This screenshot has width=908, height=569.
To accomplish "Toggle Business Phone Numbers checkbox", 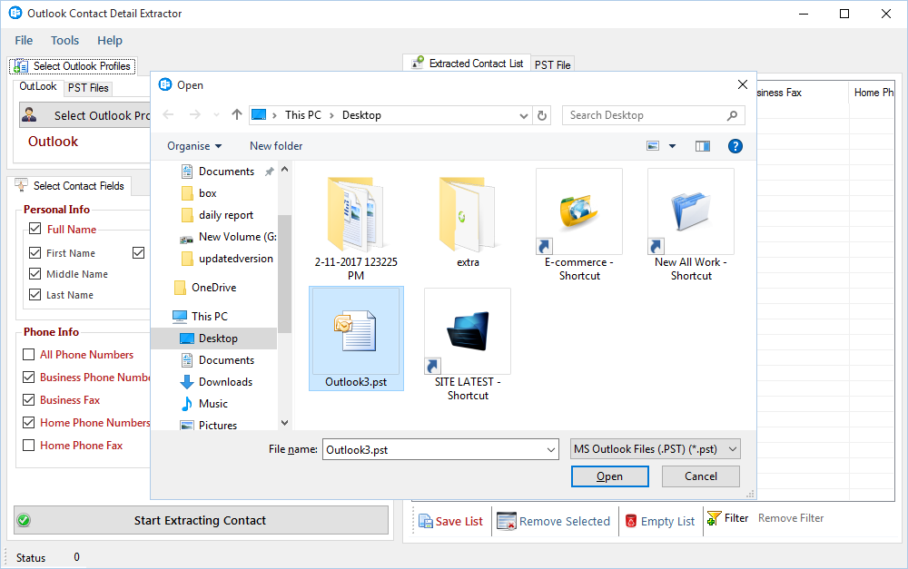I will [28, 377].
